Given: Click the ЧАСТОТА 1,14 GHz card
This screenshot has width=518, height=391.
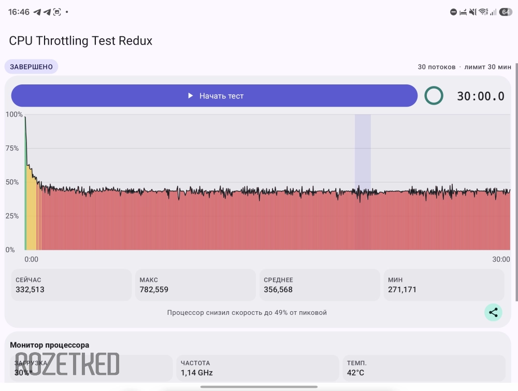Looking at the screenshot, I should (257, 368).
